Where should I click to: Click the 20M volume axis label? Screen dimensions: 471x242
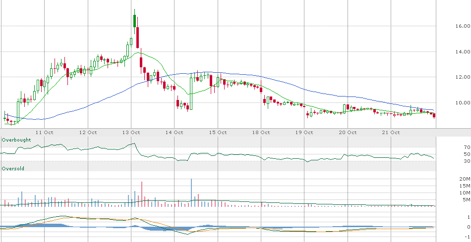click(465, 179)
